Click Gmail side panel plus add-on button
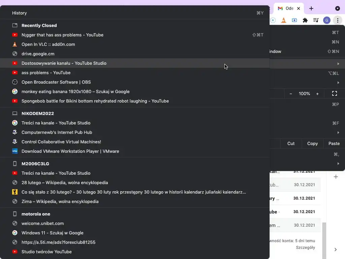The image size is (345, 259). (x=336, y=177)
